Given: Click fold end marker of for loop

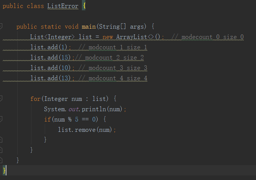Looking at the screenshot, I should [1, 150].
